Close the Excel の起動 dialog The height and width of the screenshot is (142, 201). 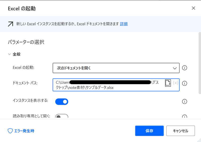tap(193, 8)
